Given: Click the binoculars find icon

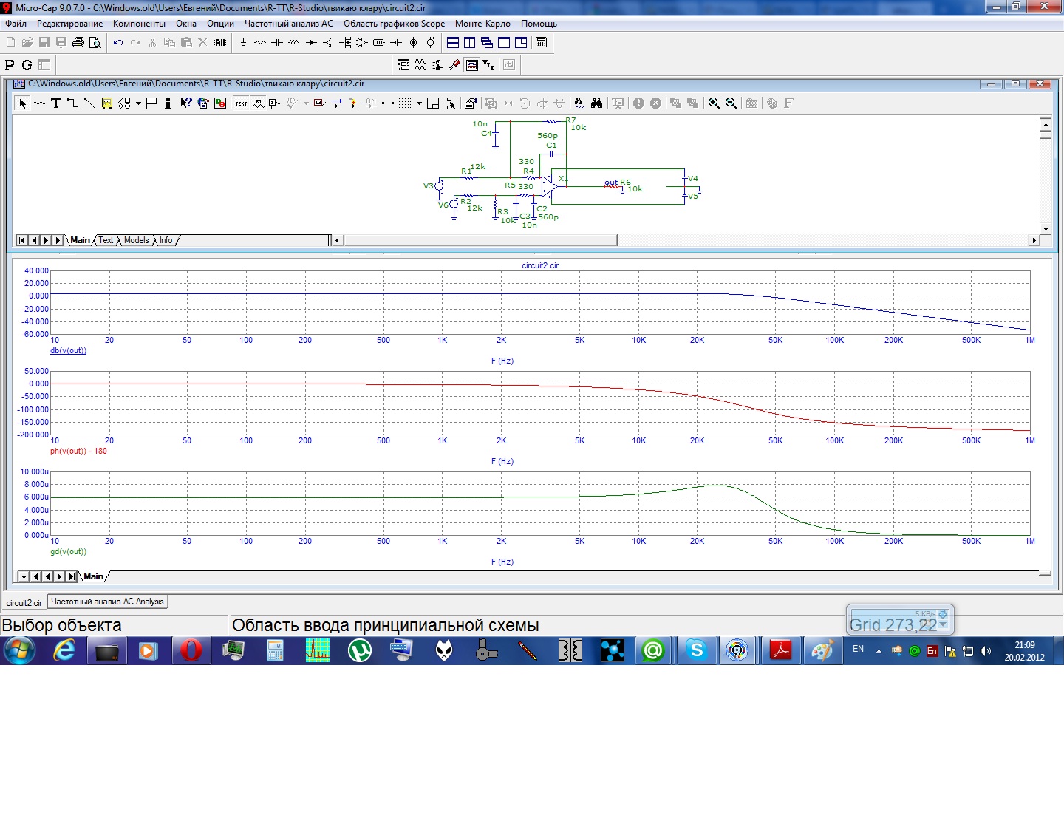Looking at the screenshot, I should [x=596, y=103].
